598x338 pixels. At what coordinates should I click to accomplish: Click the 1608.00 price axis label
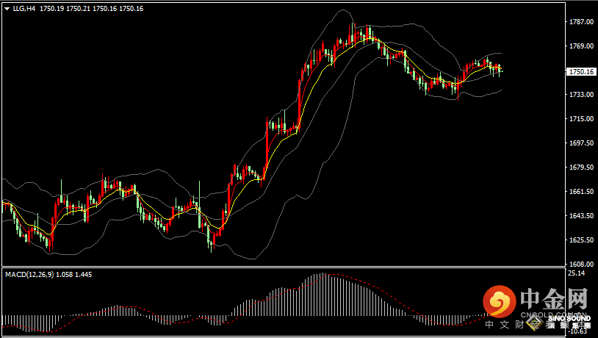point(580,264)
